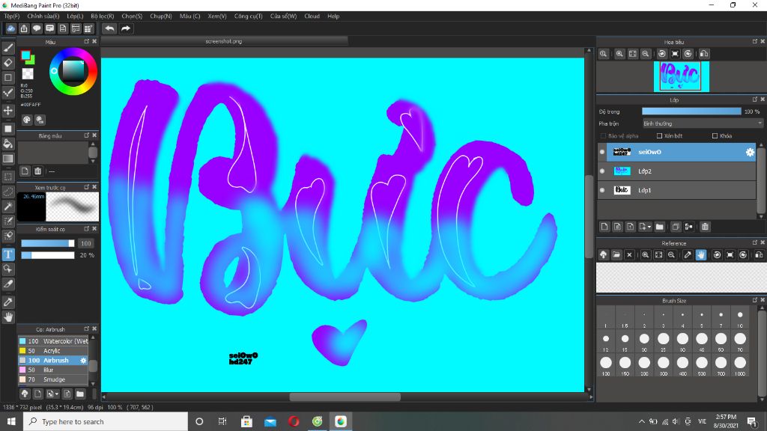Zoom out on the Navigator panel
This screenshot has height=431, width=767.
(x=645, y=54)
